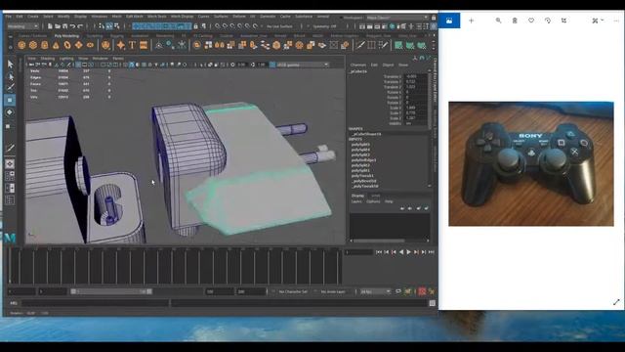Open the Symmetry: Off dropdown
The height and width of the screenshot is (352, 625).
pyautogui.click(x=324, y=26)
